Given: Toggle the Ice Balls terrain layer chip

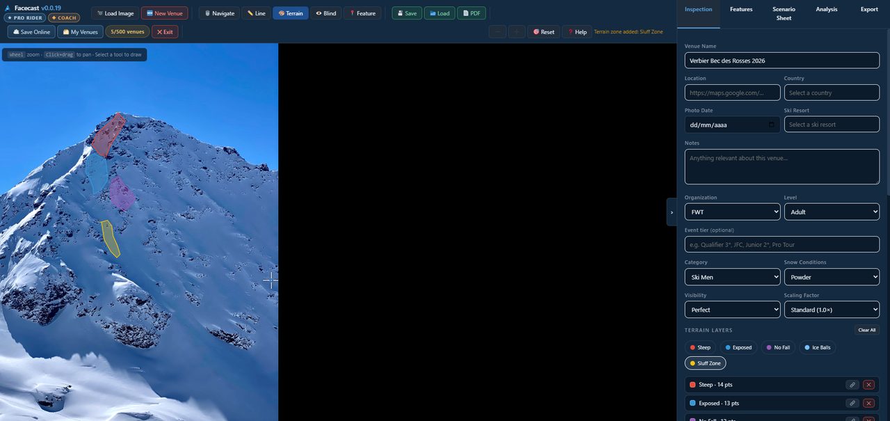Looking at the screenshot, I should (818, 347).
